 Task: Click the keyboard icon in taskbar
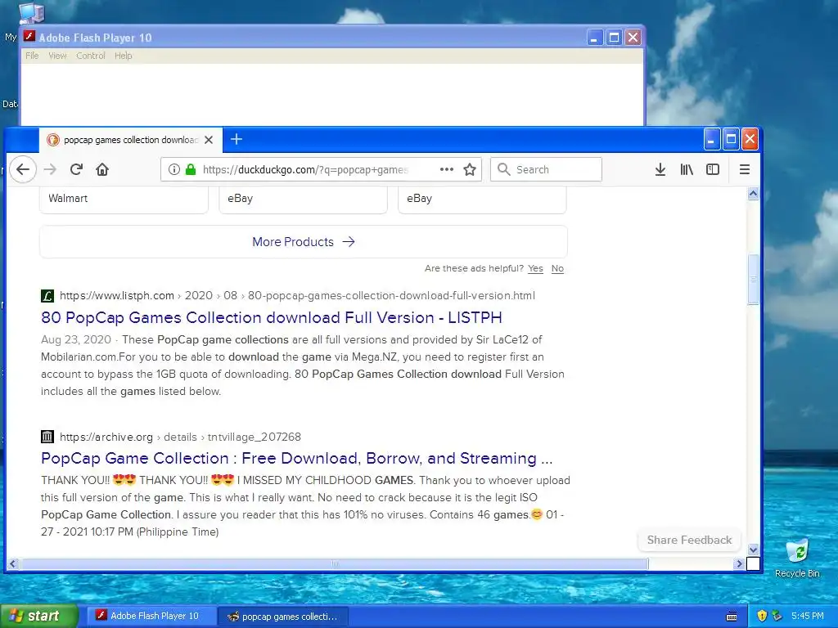tap(732, 617)
